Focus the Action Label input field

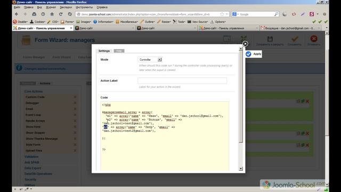(182, 81)
